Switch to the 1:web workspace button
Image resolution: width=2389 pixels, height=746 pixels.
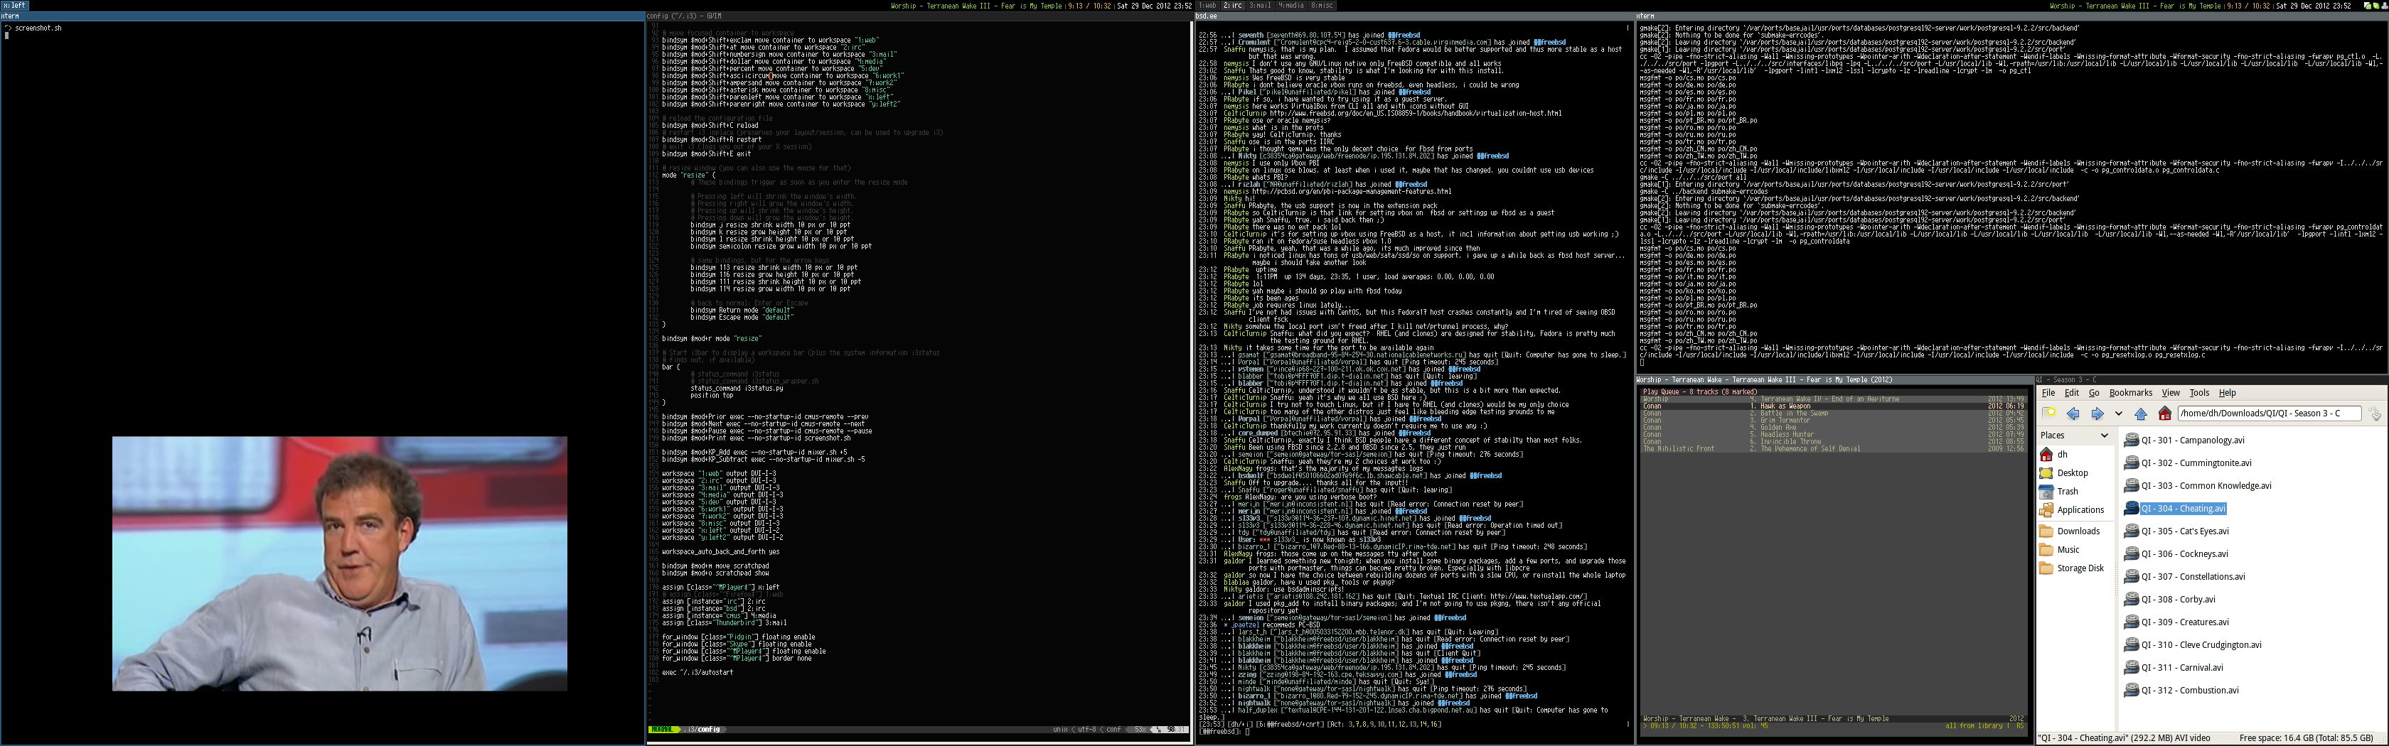pyautogui.click(x=1207, y=6)
